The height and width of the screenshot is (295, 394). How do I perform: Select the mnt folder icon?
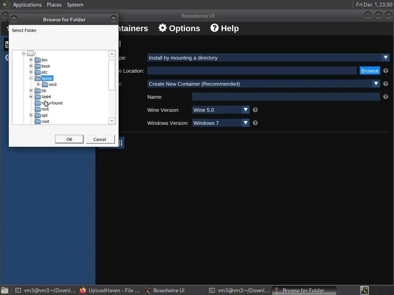38,109
